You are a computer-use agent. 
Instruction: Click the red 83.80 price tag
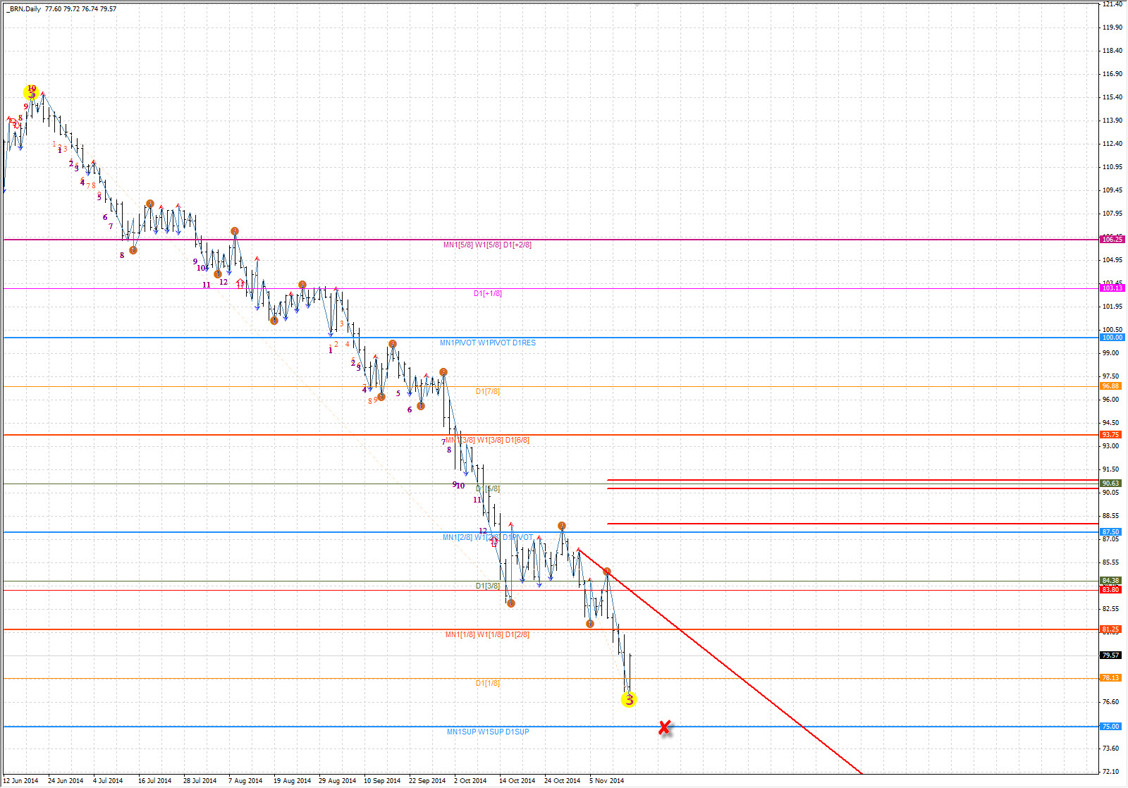1110,590
